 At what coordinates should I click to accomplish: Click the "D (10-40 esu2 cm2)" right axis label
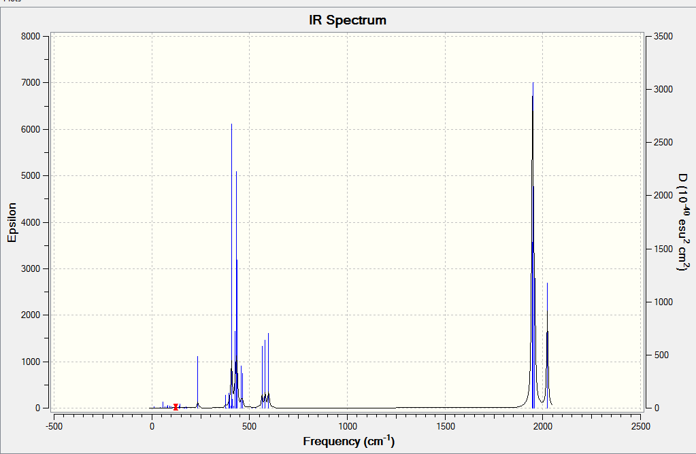[684, 222]
